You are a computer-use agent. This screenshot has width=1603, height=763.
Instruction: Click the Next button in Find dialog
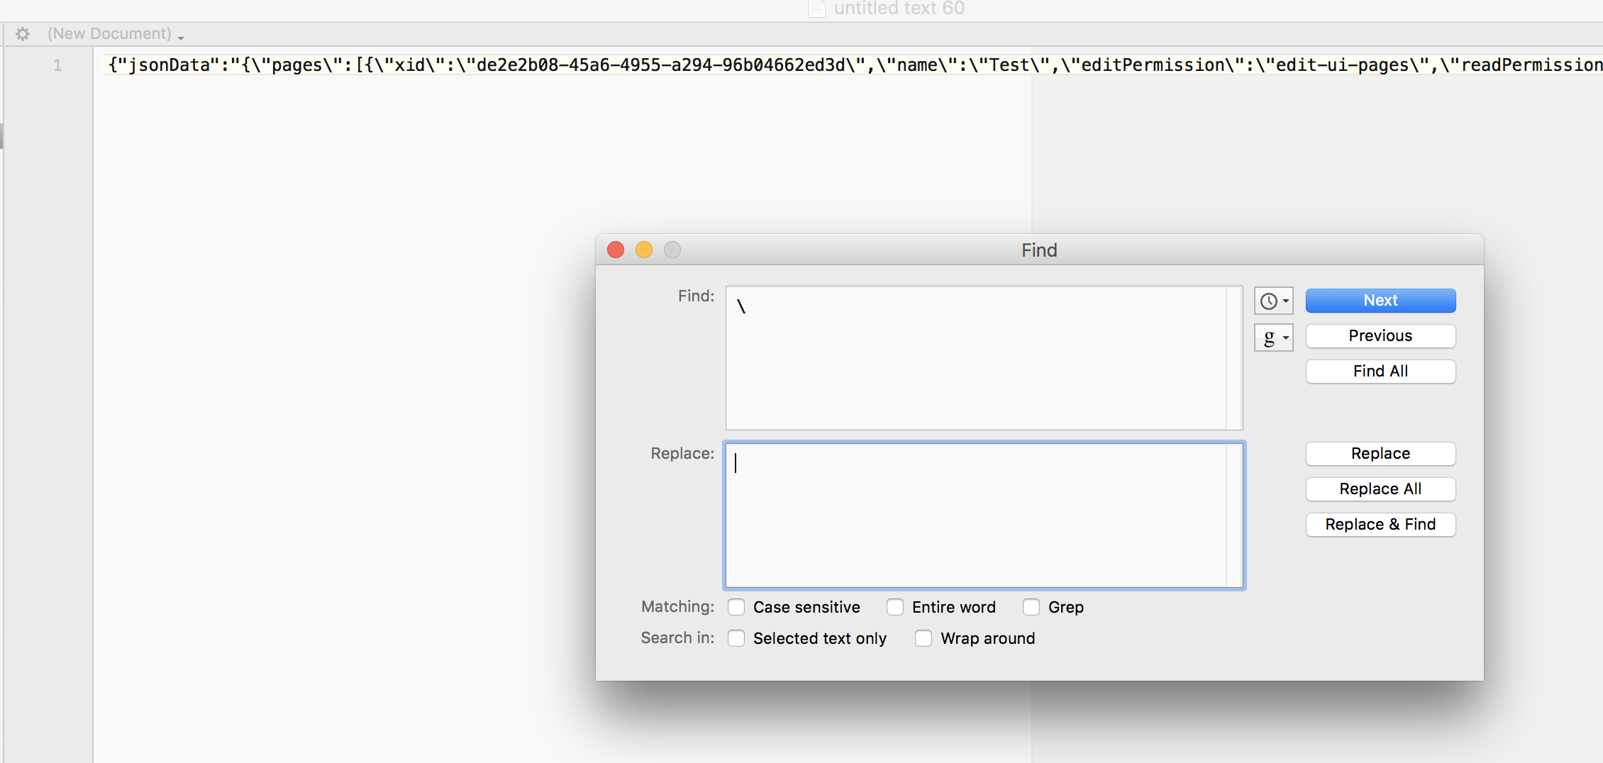coord(1380,301)
